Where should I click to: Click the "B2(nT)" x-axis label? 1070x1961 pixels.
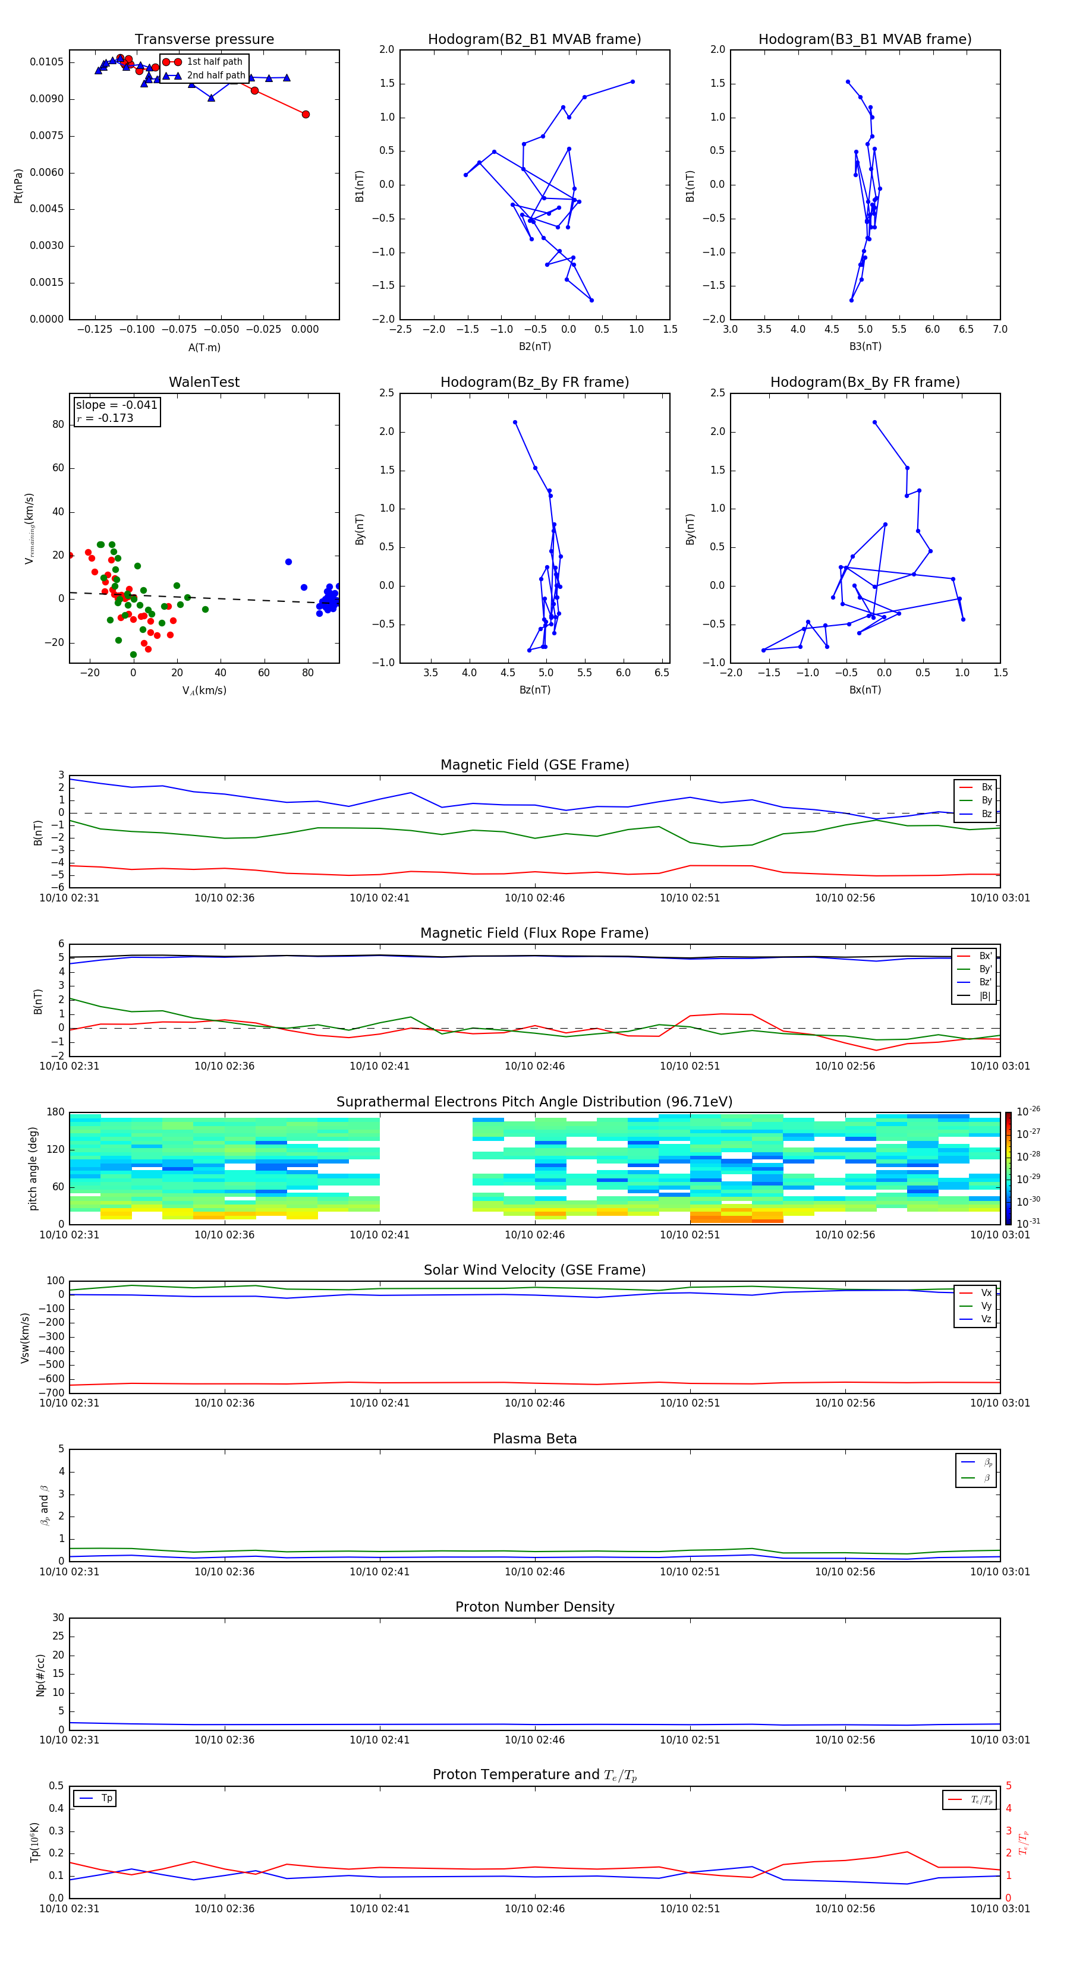[x=534, y=346]
